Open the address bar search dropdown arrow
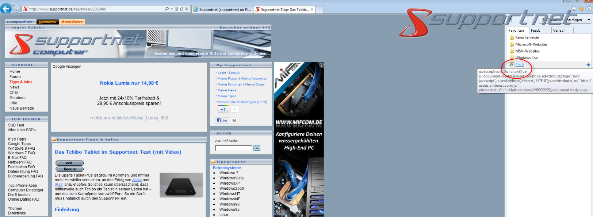 tap(171, 9)
